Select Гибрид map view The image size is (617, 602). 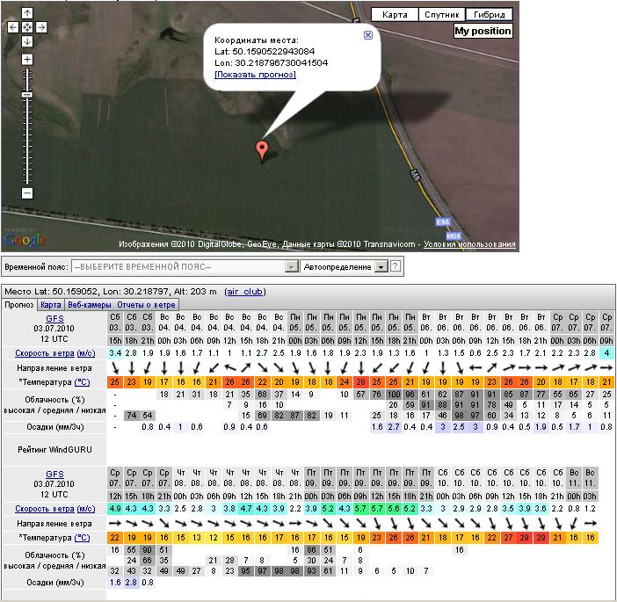[x=489, y=15]
